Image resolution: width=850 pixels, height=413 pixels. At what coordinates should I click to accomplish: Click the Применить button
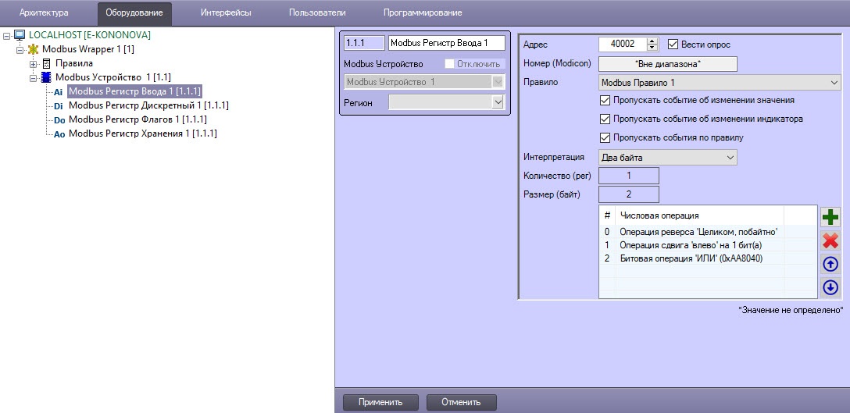(x=380, y=402)
